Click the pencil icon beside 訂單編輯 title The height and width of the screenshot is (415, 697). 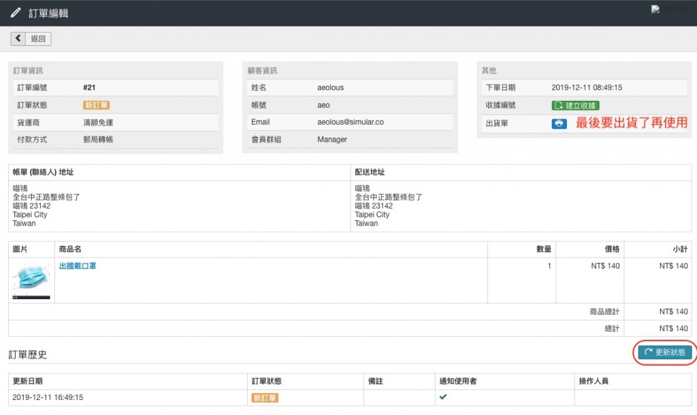[16, 13]
